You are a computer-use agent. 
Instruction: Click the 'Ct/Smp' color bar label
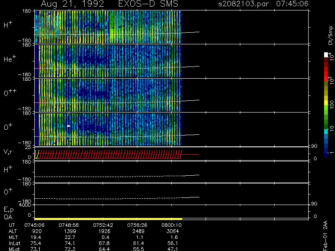pos(330,36)
